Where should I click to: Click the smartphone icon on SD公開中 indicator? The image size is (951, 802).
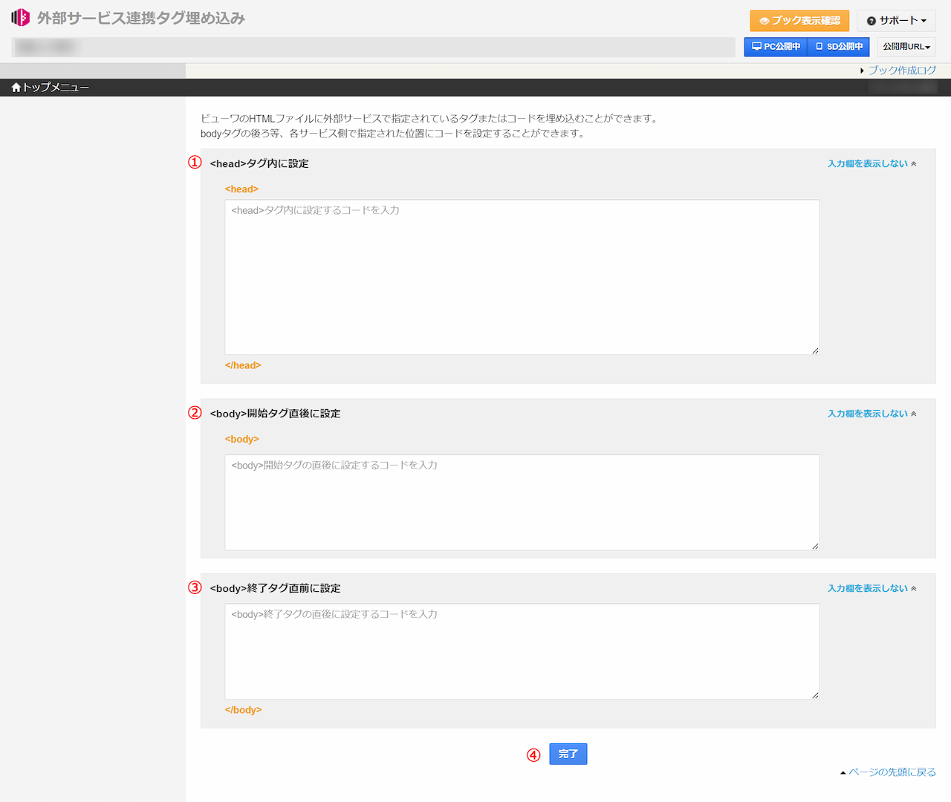click(819, 46)
